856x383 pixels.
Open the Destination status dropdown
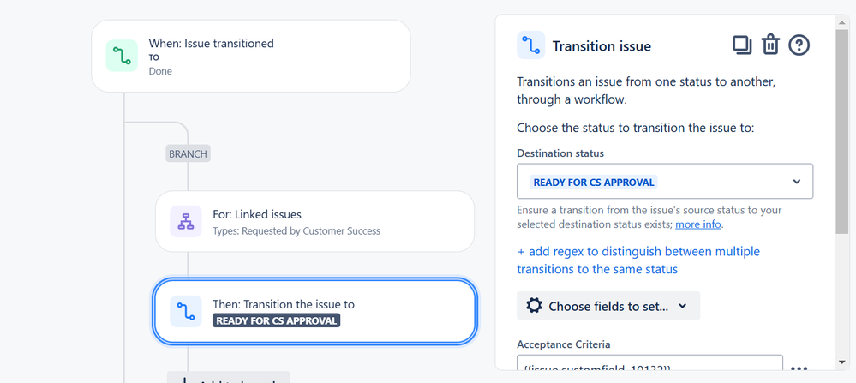pos(665,181)
